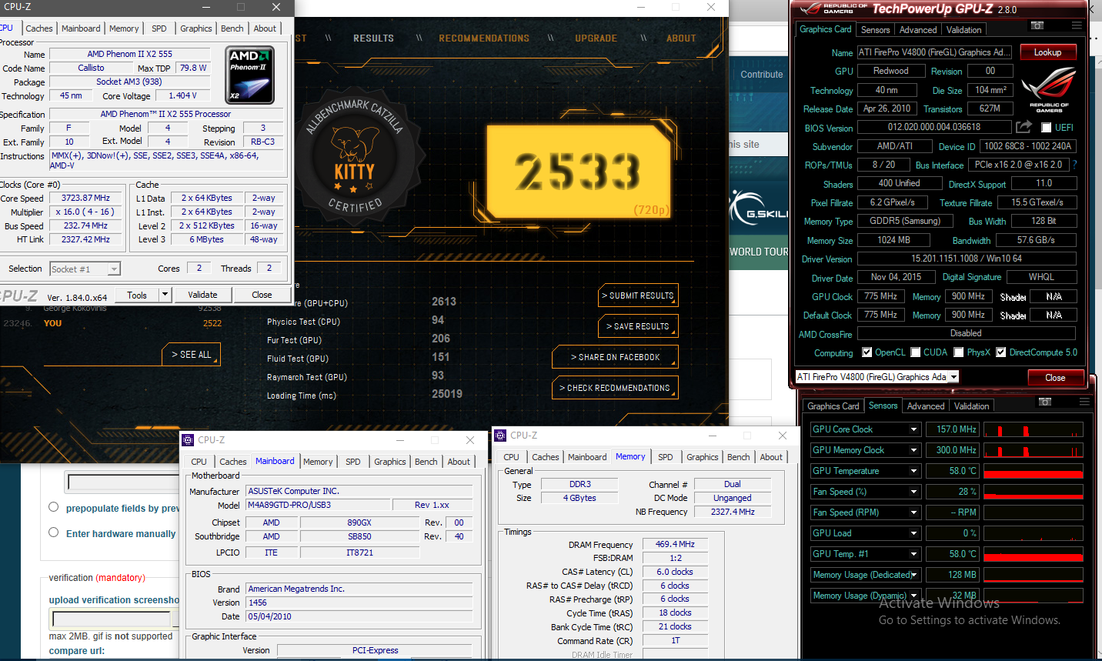Click SAVE RESULTS in Catzilla
The image size is (1102, 661).
[637, 326]
